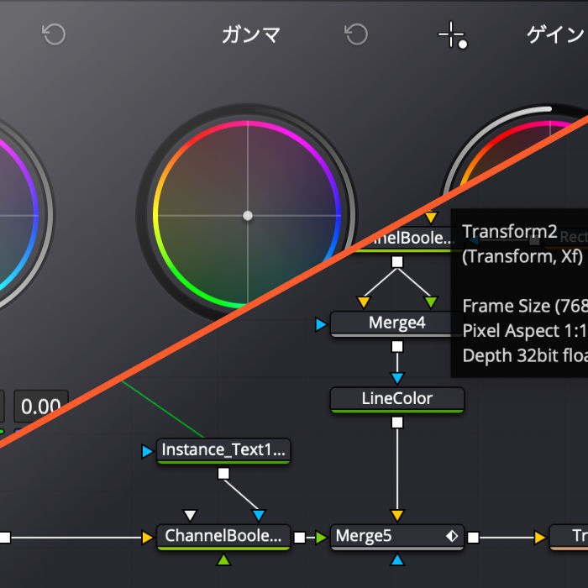This screenshot has height=588, width=588.
Task: Click the 0.00 value field below the wheels
Action: 41,407
